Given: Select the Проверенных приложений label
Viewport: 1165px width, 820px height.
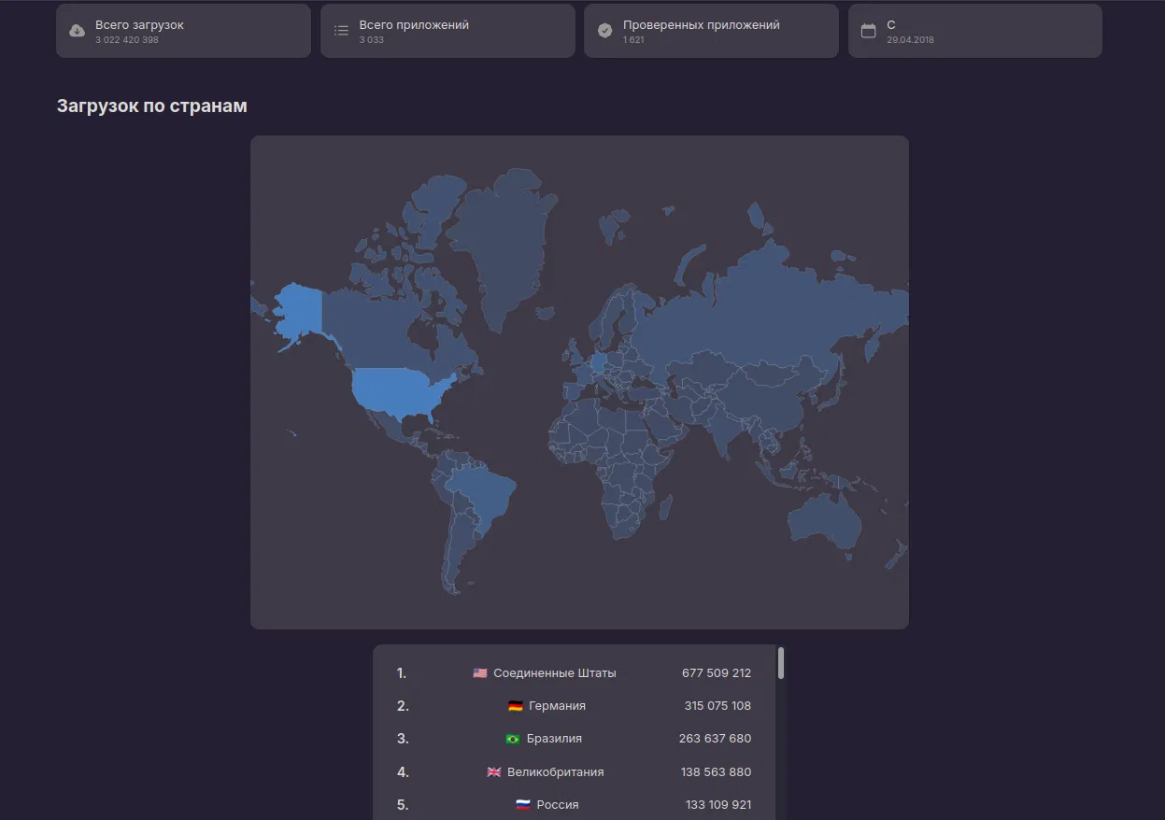Looking at the screenshot, I should coord(701,25).
